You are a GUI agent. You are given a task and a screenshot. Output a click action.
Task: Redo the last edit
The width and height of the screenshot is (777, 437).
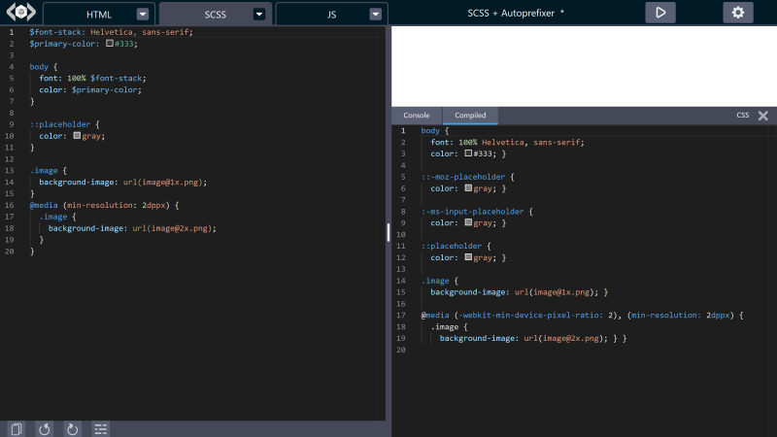click(x=72, y=428)
